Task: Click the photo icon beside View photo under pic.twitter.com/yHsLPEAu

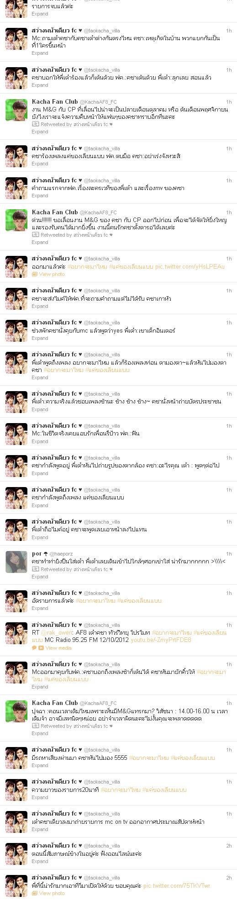Action: pos(35,274)
